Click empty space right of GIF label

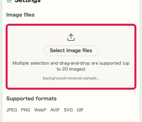110,110
